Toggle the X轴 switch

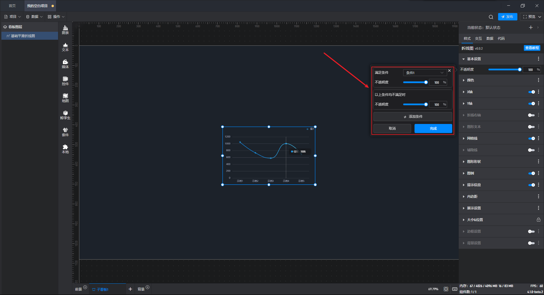(x=532, y=92)
